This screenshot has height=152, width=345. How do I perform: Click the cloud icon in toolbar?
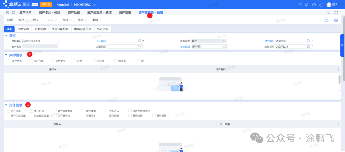[326, 20]
